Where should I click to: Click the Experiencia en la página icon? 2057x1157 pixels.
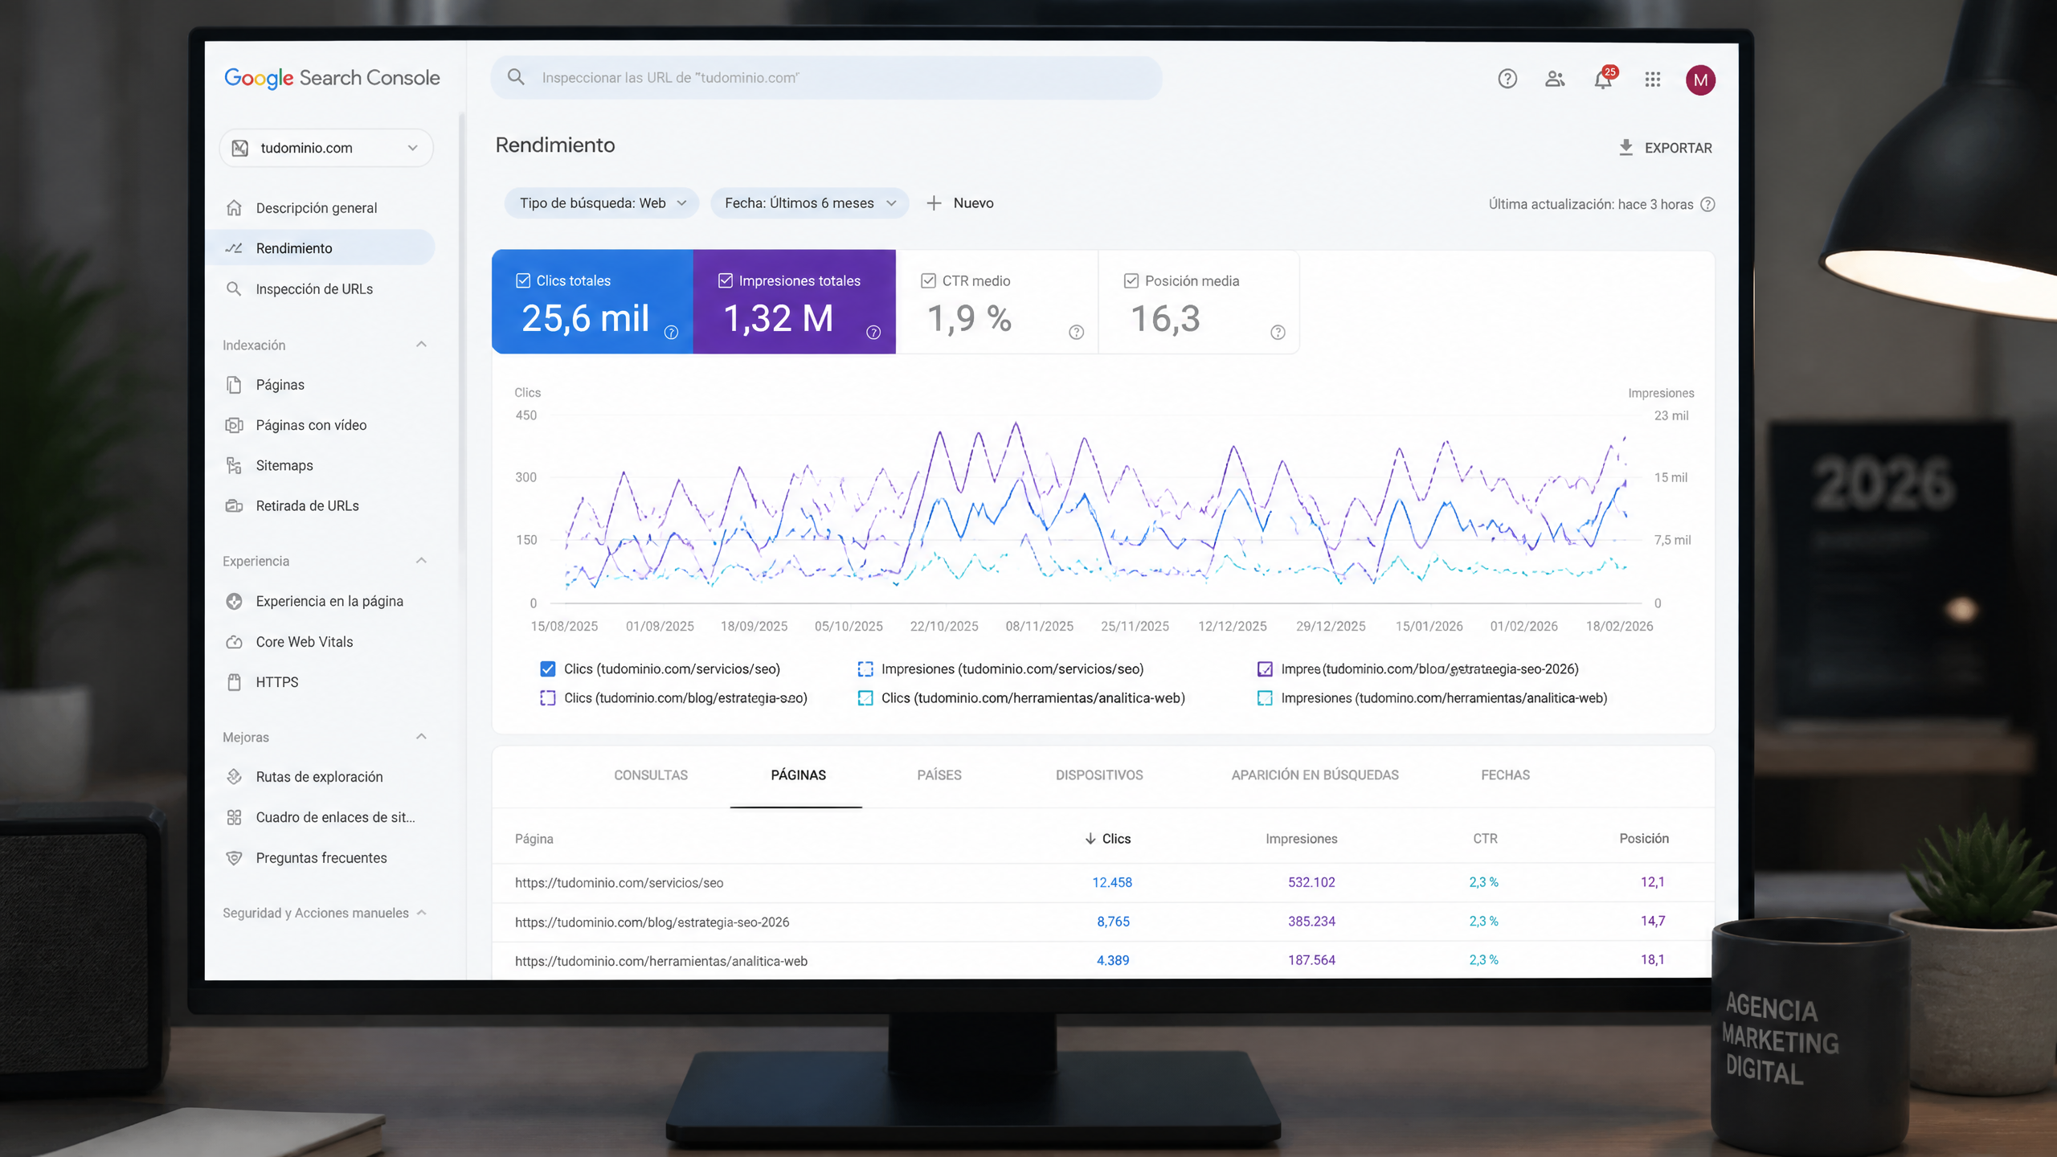pos(234,601)
